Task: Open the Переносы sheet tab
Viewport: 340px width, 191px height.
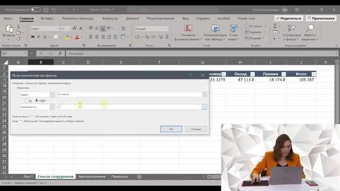Action: coord(120,177)
